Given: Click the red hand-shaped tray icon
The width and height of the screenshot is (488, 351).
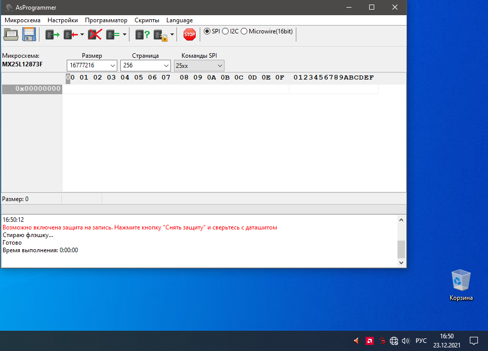Looking at the screenshot, I should coord(382,341).
